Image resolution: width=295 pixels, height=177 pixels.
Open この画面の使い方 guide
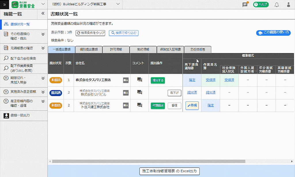pyautogui.click(x=273, y=33)
